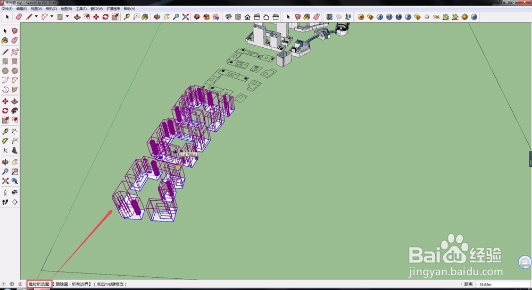Open the 视图(V) menu
Screen dimensions: 532x290
coord(36,8)
